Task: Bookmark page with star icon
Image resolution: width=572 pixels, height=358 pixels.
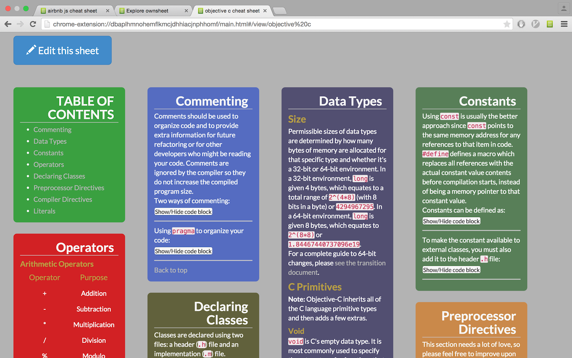Action: pyautogui.click(x=507, y=24)
